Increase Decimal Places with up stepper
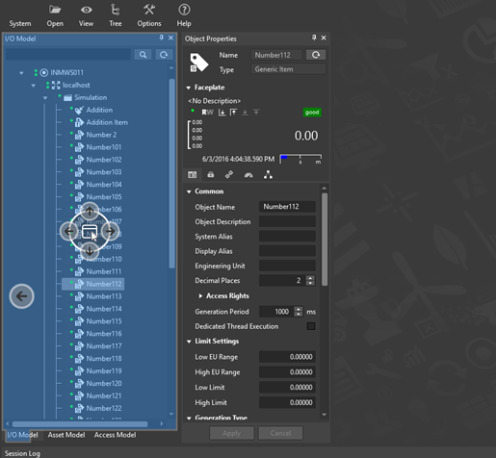 click(x=310, y=278)
